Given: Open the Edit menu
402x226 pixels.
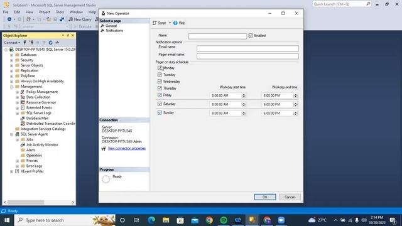Looking at the screenshot, I should pyautogui.click(x=17, y=12).
